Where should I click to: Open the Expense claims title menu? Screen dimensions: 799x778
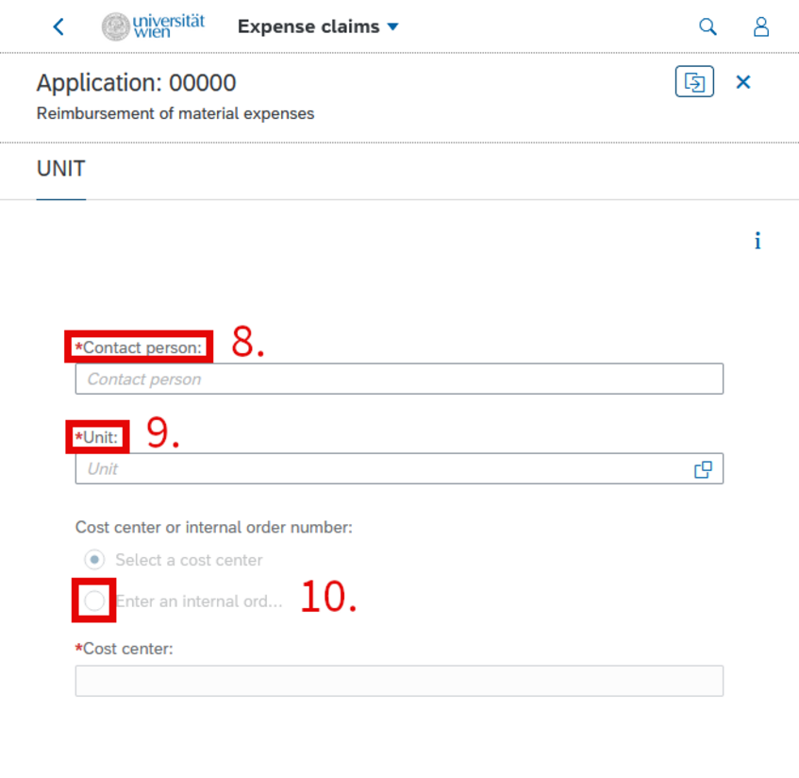tap(308, 26)
